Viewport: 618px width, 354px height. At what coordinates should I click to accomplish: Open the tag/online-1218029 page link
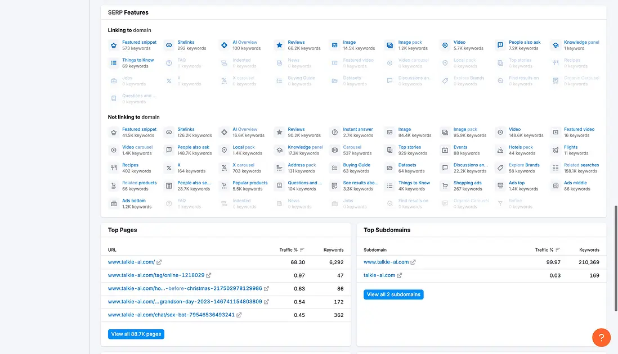(x=156, y=275)
